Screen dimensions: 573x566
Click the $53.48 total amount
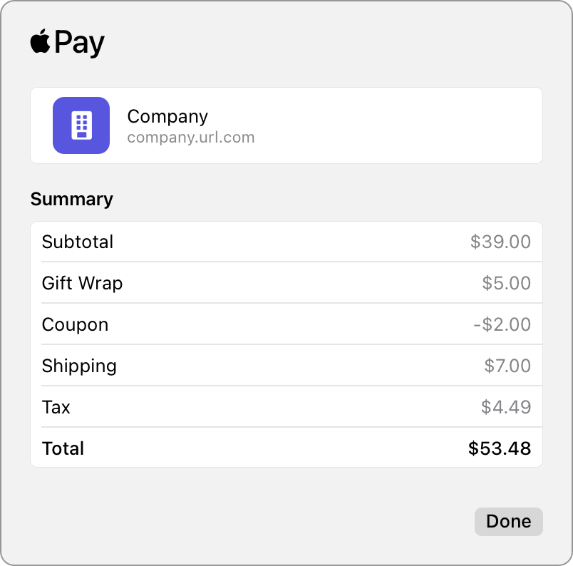click(x=500, y=448)
